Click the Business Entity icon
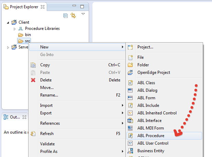 (x=131, y=151)
